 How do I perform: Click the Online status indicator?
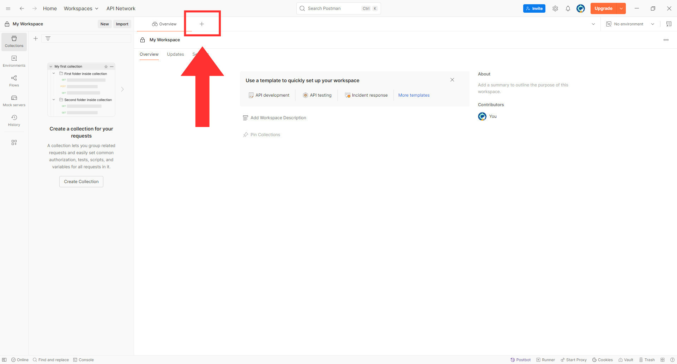click(20, 360)
